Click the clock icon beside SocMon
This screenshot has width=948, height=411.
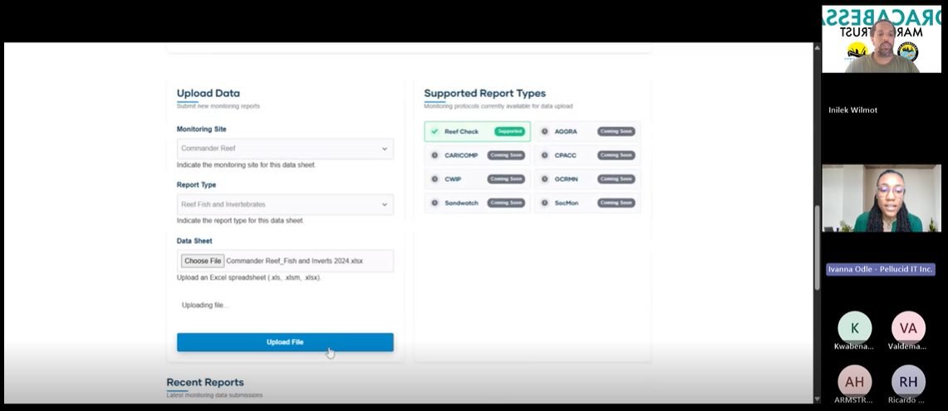tap(544, 203)
